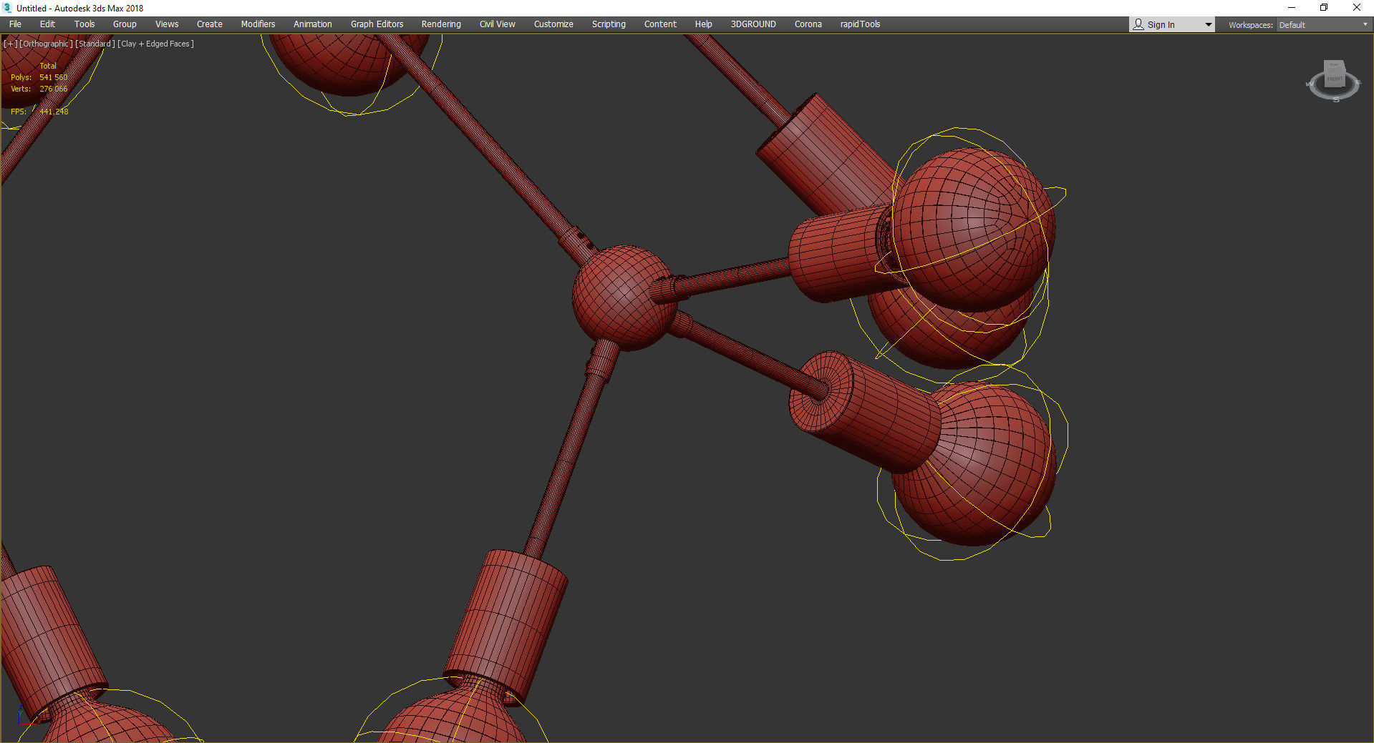The width and height of the screenshot is (1374, 743).
Task: Open the Edit menu
Action: [47, 24]
